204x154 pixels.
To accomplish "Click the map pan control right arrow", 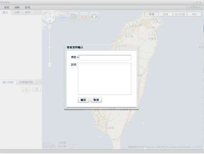I will coord(53,18).
